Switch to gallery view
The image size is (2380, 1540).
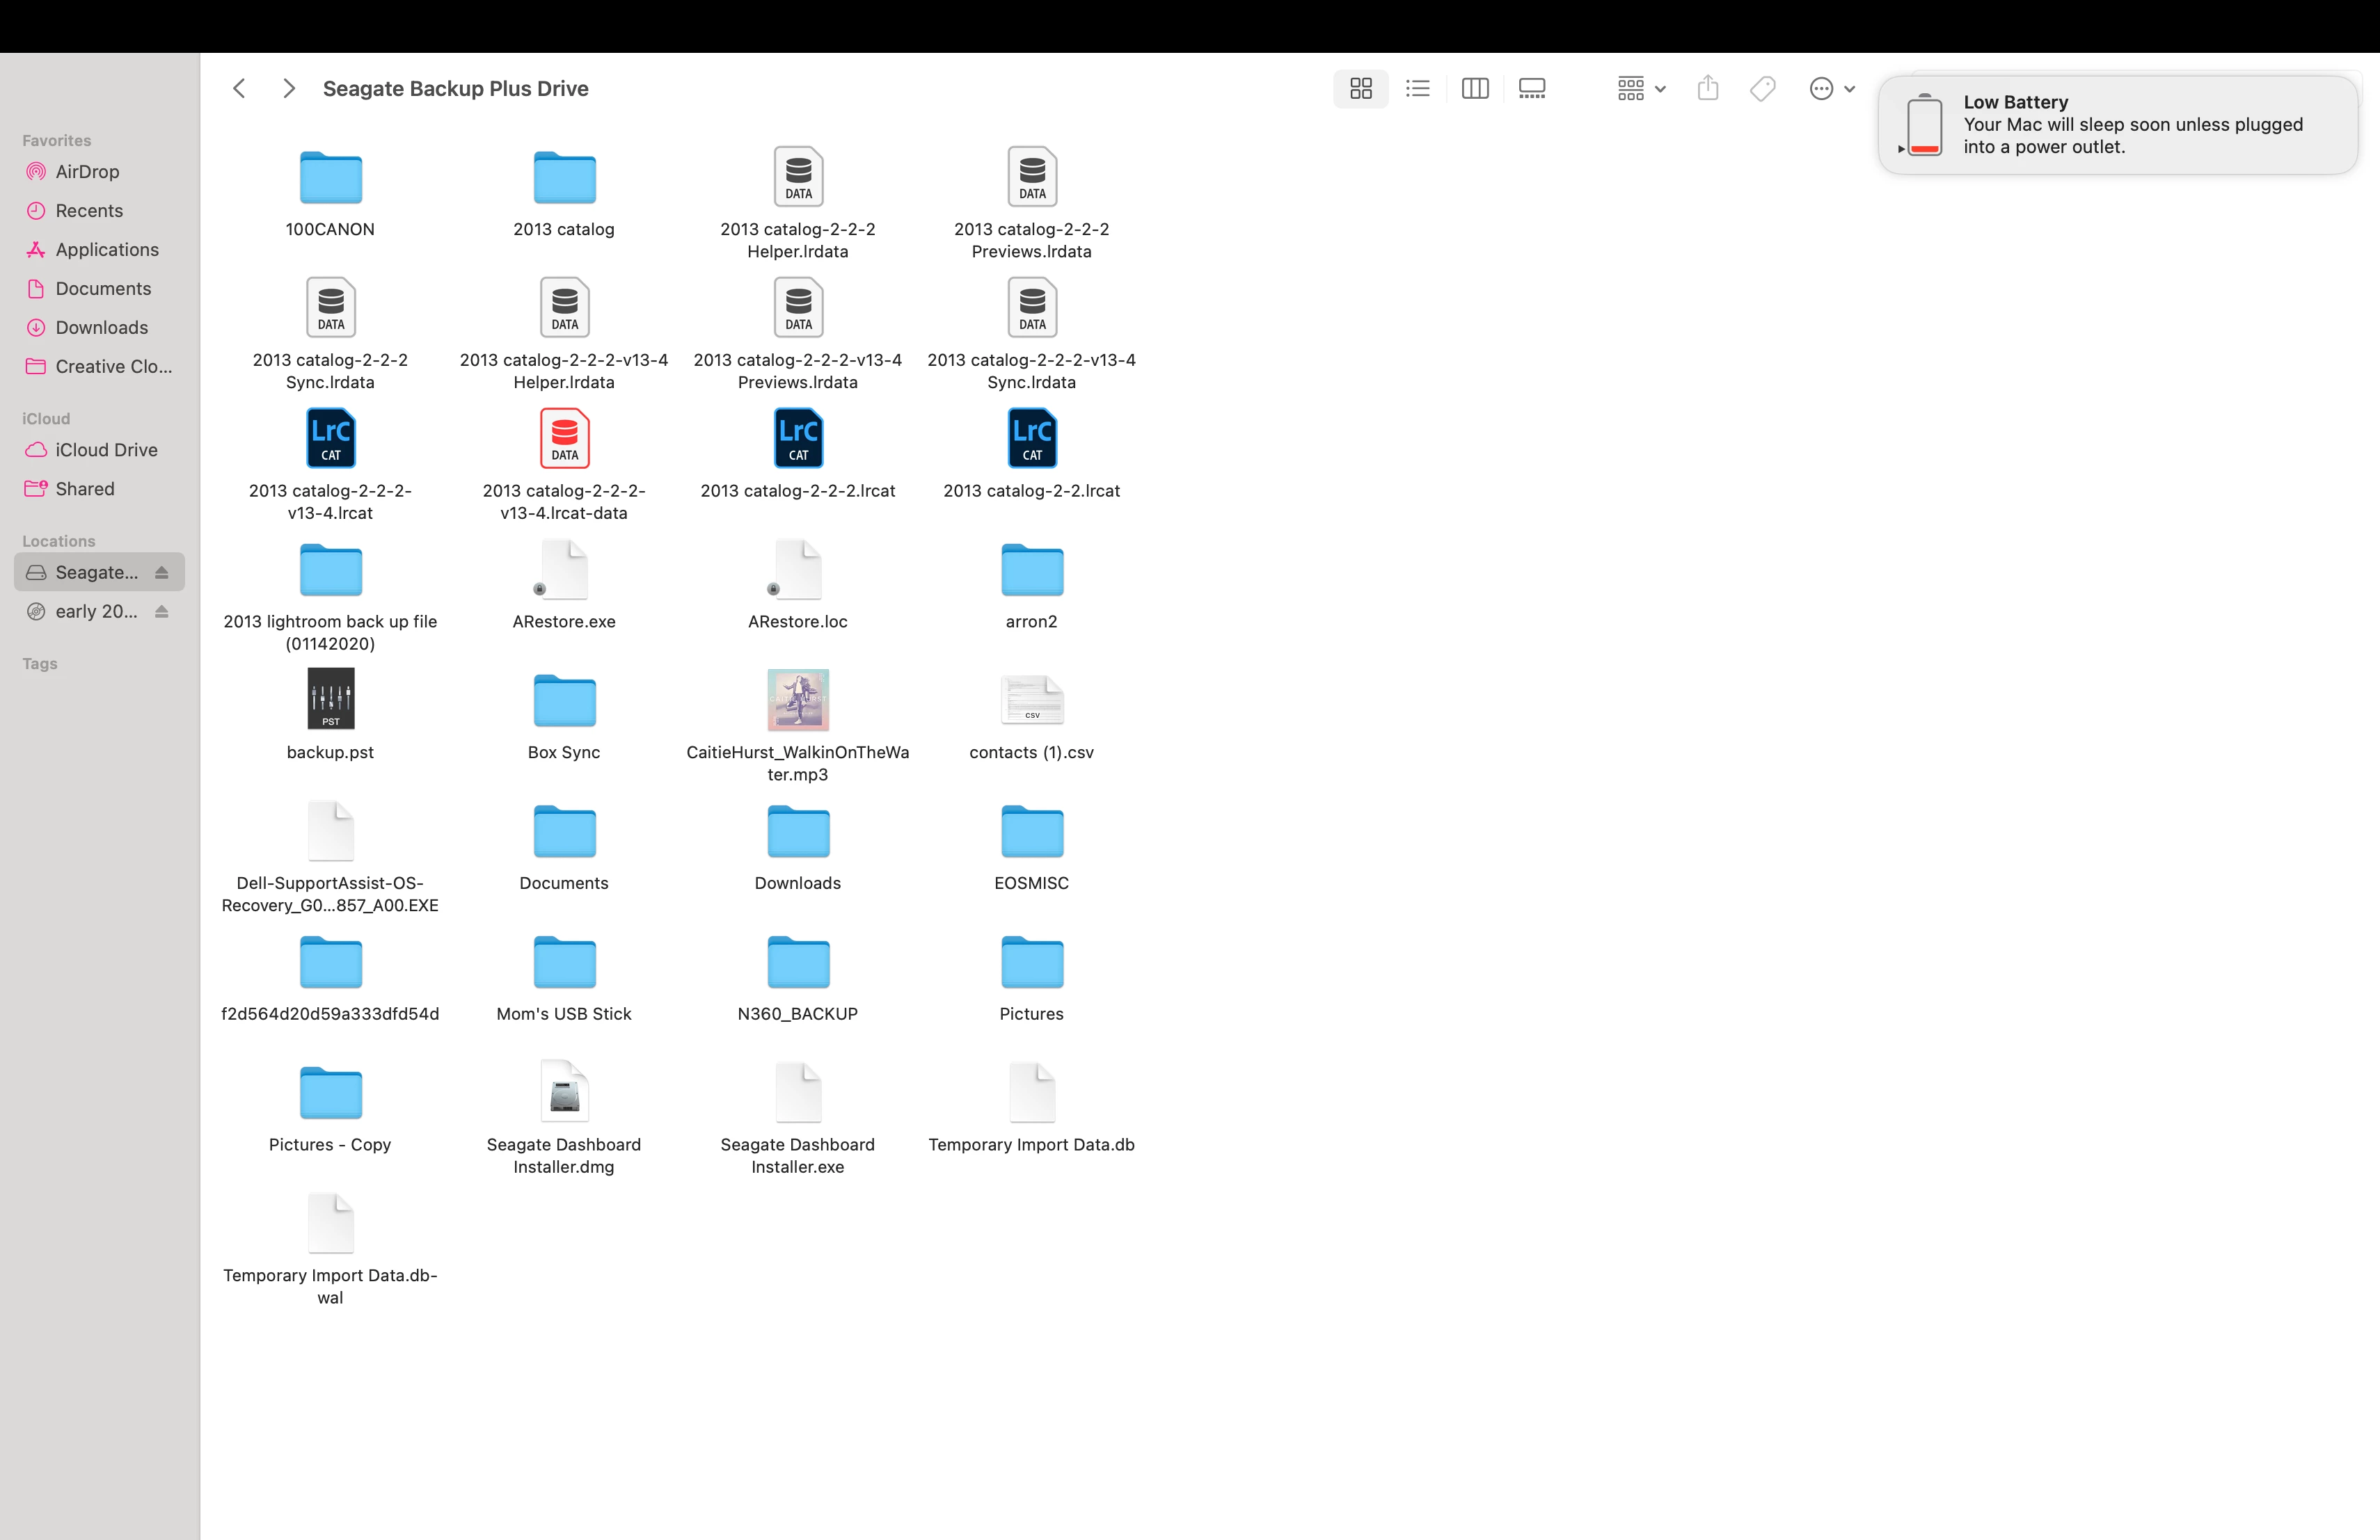pos(1531,89)
